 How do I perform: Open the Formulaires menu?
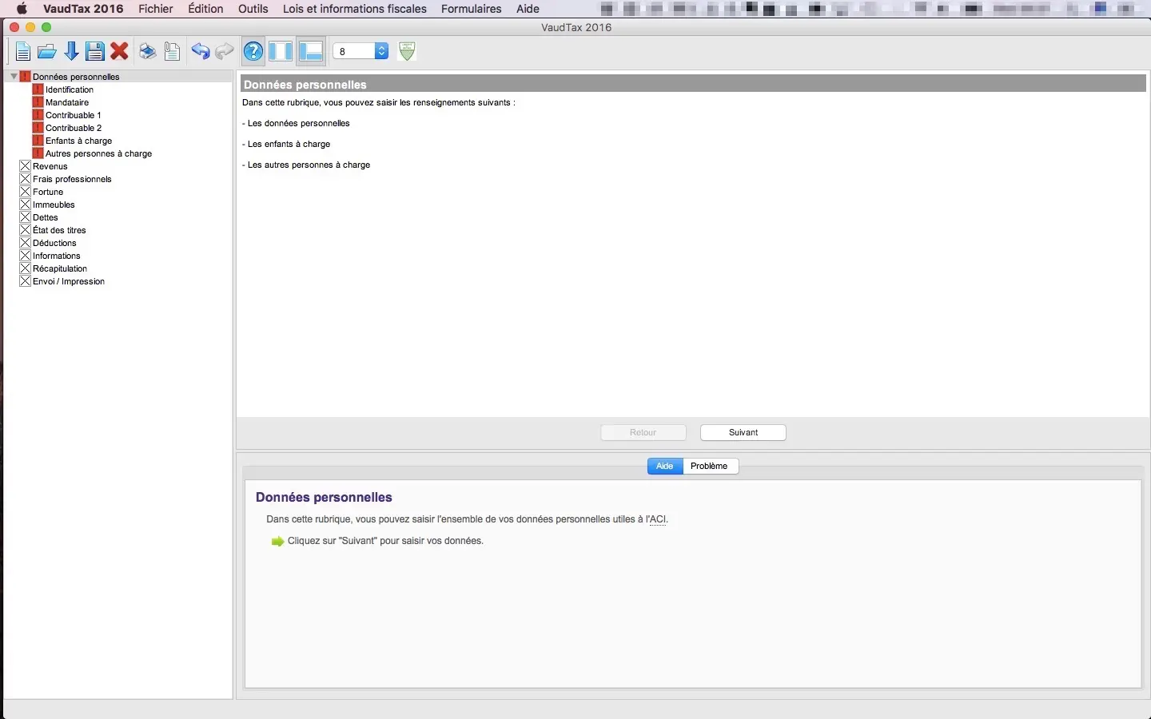tap(472, 9)
